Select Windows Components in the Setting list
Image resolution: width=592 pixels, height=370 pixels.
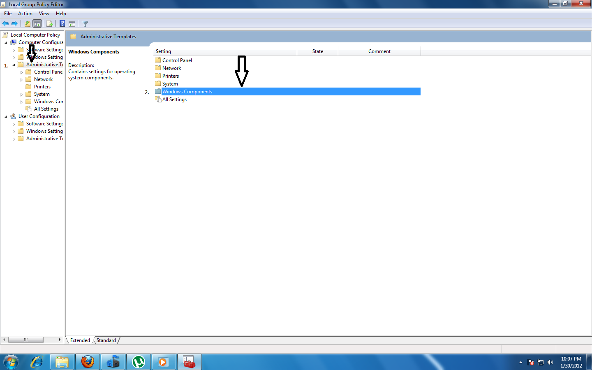[287, 92]
